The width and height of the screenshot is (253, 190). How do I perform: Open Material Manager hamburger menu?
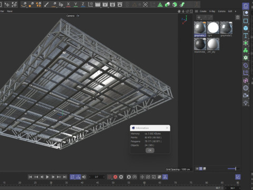197,11
